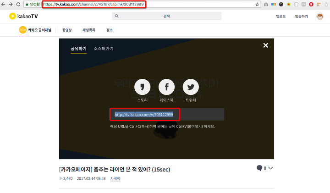Click the comment bubble icon
The width and height of the screenshot is (330, 193).
coord(259,168)
